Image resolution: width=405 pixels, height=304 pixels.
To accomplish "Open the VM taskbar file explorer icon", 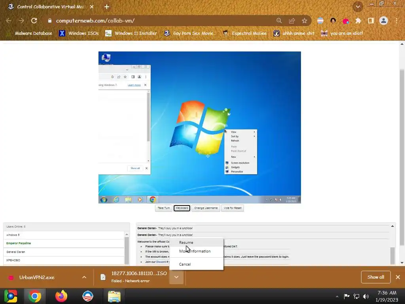I will pyautogui.click(x=129, y=199).
